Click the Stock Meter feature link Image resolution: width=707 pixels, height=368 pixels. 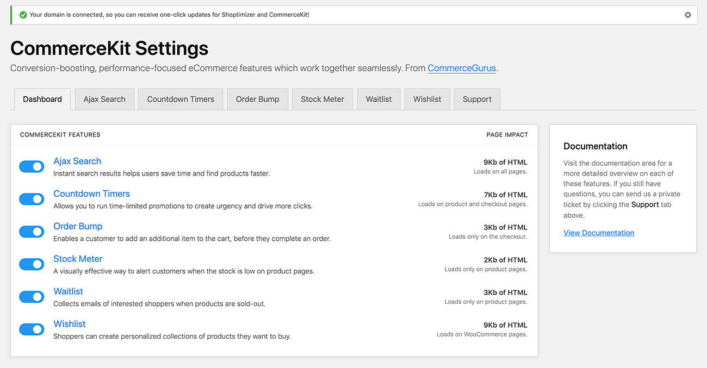(78, 259)
